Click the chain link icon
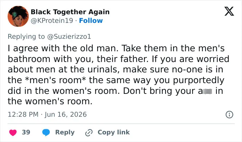 89,133
